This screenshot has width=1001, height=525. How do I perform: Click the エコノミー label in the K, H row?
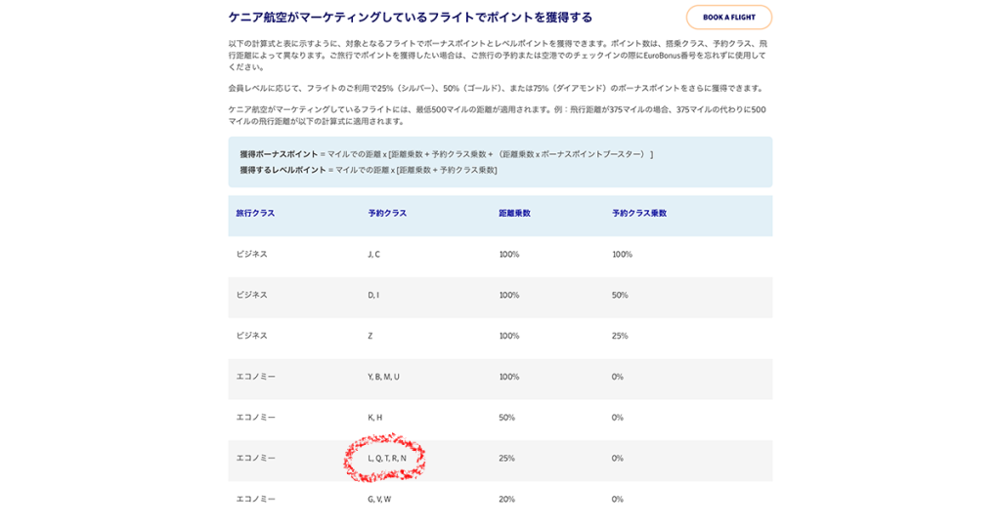coord(255,418)
